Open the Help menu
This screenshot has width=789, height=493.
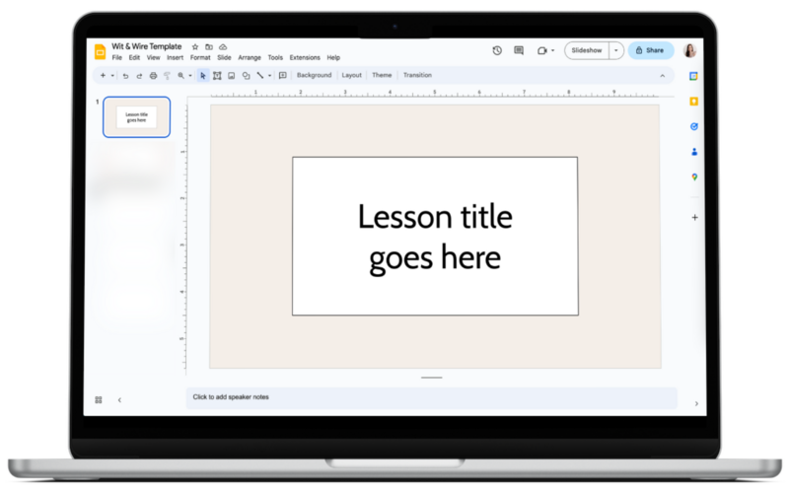333,57
